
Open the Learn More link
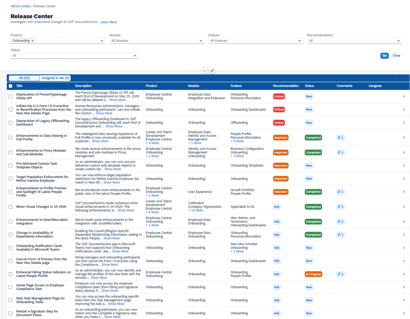[109, 22]
